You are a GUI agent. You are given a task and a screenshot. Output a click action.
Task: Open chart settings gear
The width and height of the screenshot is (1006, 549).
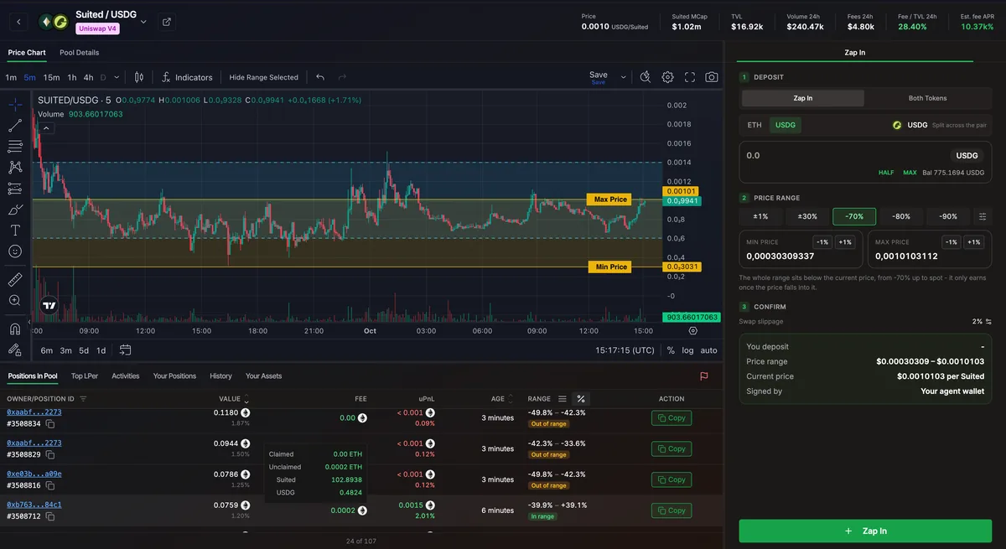(x=667, y=77)
